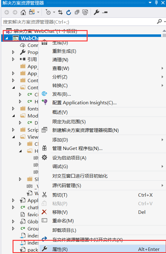Click the Show All Files icon
The height and width of the screenshot is (254, 166).
85,12
